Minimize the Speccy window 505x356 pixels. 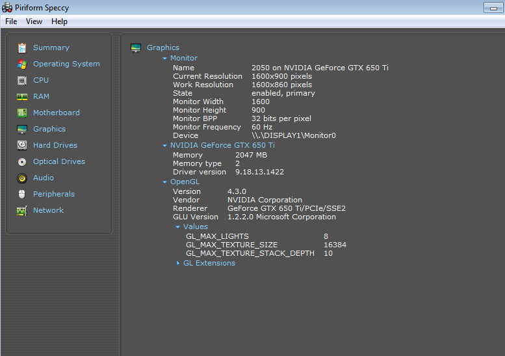click(x=493, y=8)
